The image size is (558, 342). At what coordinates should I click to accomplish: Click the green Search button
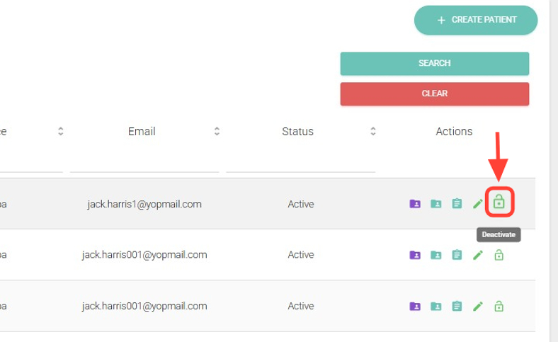tap(434, 63)
